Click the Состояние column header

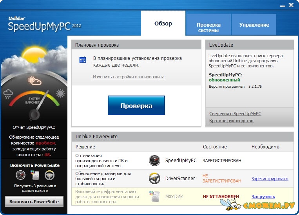click(215, 147)
